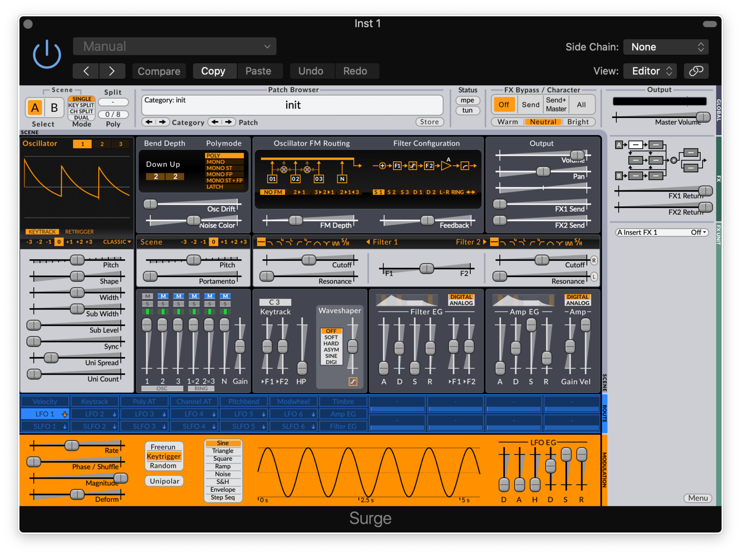
Task: Click the down arrow on LFO 4 tab
Action: tap(214, 414)
